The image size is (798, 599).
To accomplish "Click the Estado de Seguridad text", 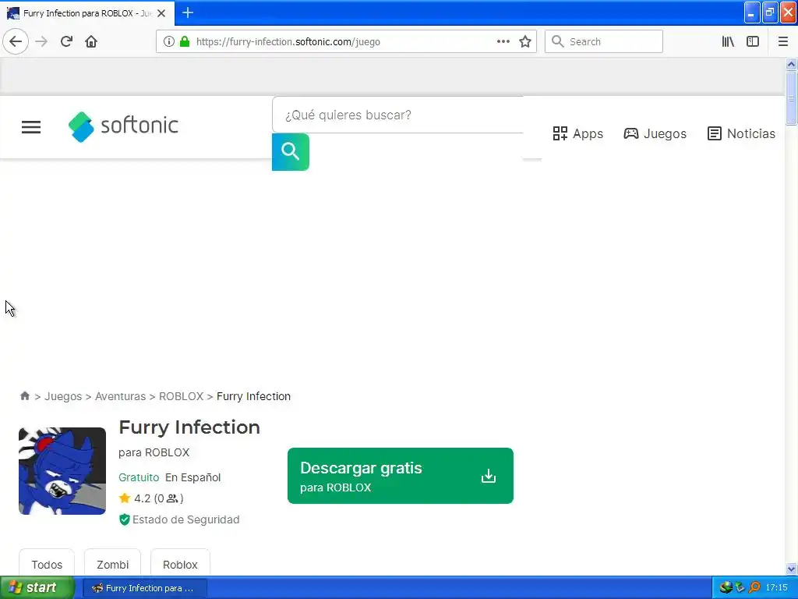I will tap(185, 519).
